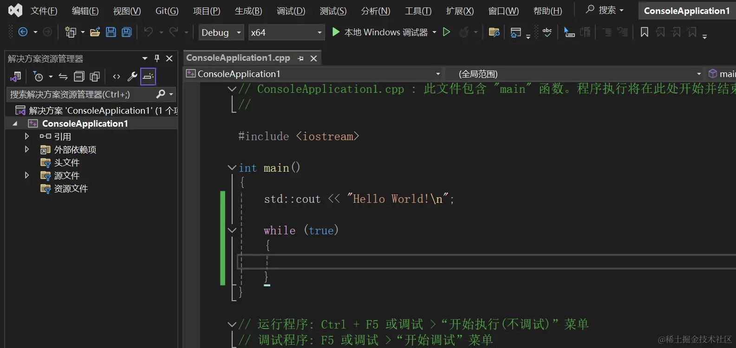Select the 解决方案 'ConsoleApplication1' node
736x348 pixels.
click(97, 110)
